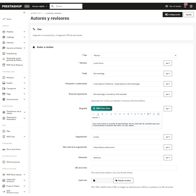Click the Pedidos basket icon
Screen dimensions: 196x196
click(x=4, y=32)
